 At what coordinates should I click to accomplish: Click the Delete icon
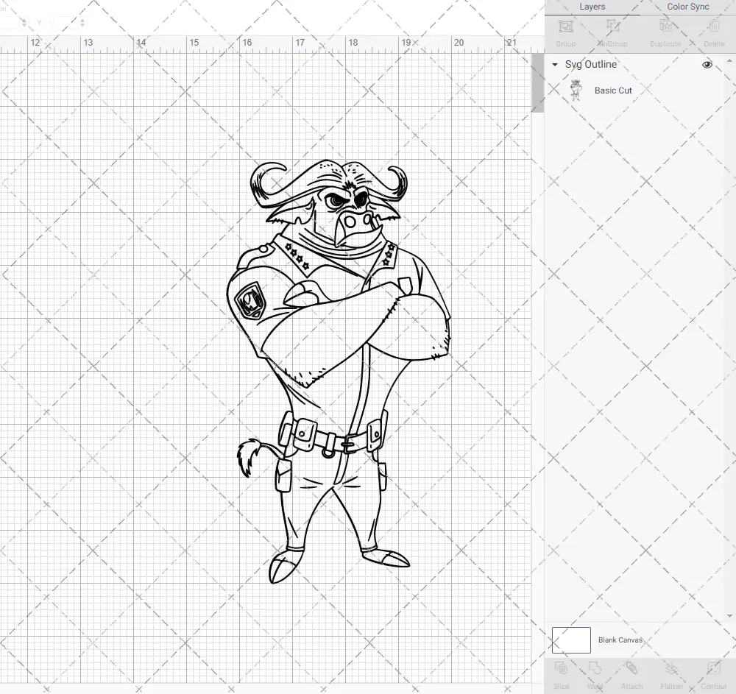713,32
